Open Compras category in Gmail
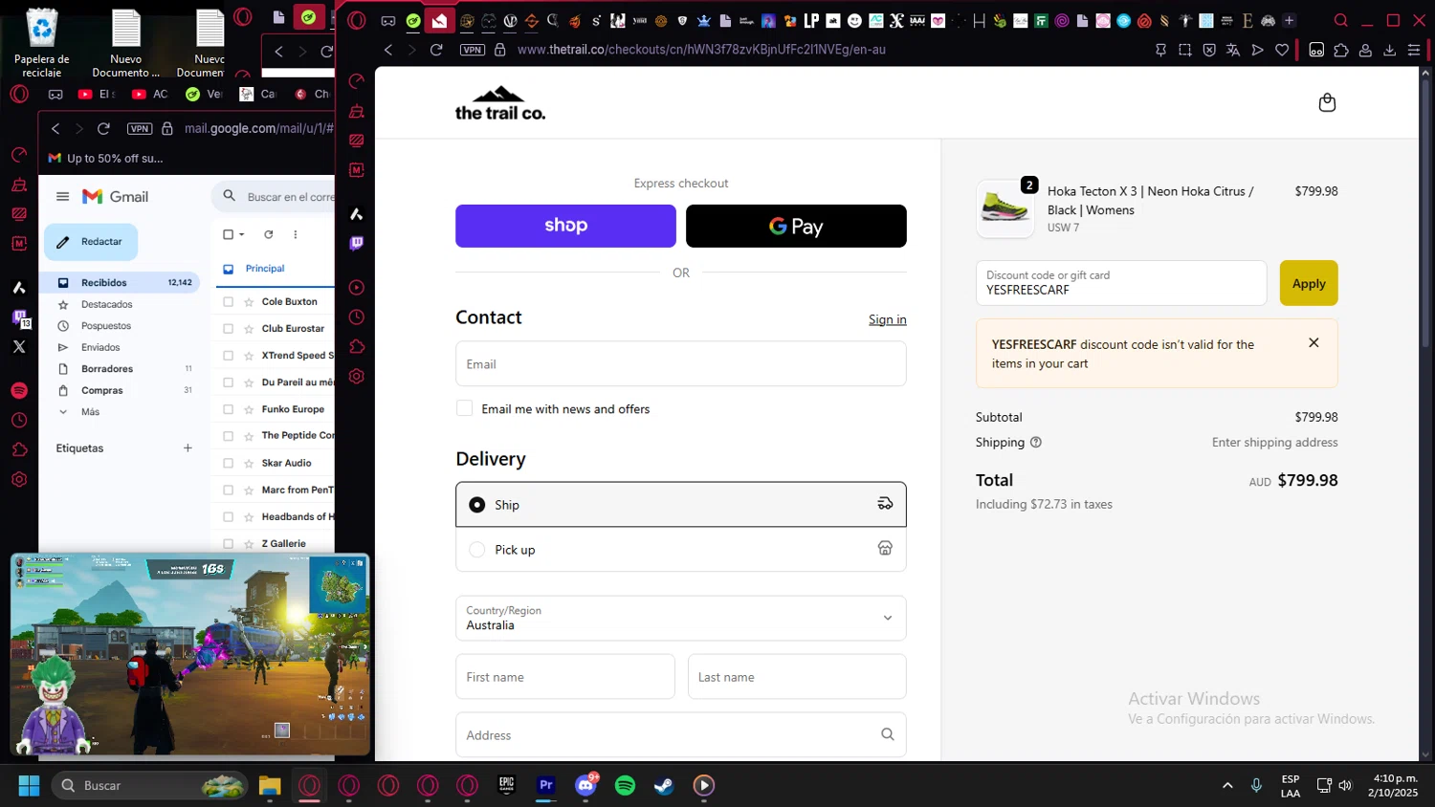The width and height of the screenshot is (1435, 807). (x=121, y=390)
